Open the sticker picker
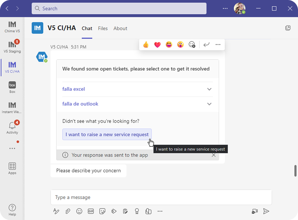 tap(102, 211)
